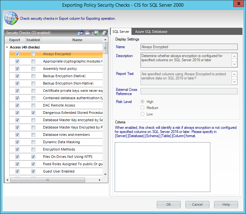The image size is (246, 214).
Task: Click the export to Excel icon
Action: pyautogui.click(x=97, y=33)
